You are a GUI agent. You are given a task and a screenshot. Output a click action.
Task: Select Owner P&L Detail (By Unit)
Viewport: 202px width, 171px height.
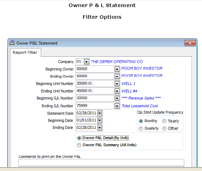click(79, 138)
